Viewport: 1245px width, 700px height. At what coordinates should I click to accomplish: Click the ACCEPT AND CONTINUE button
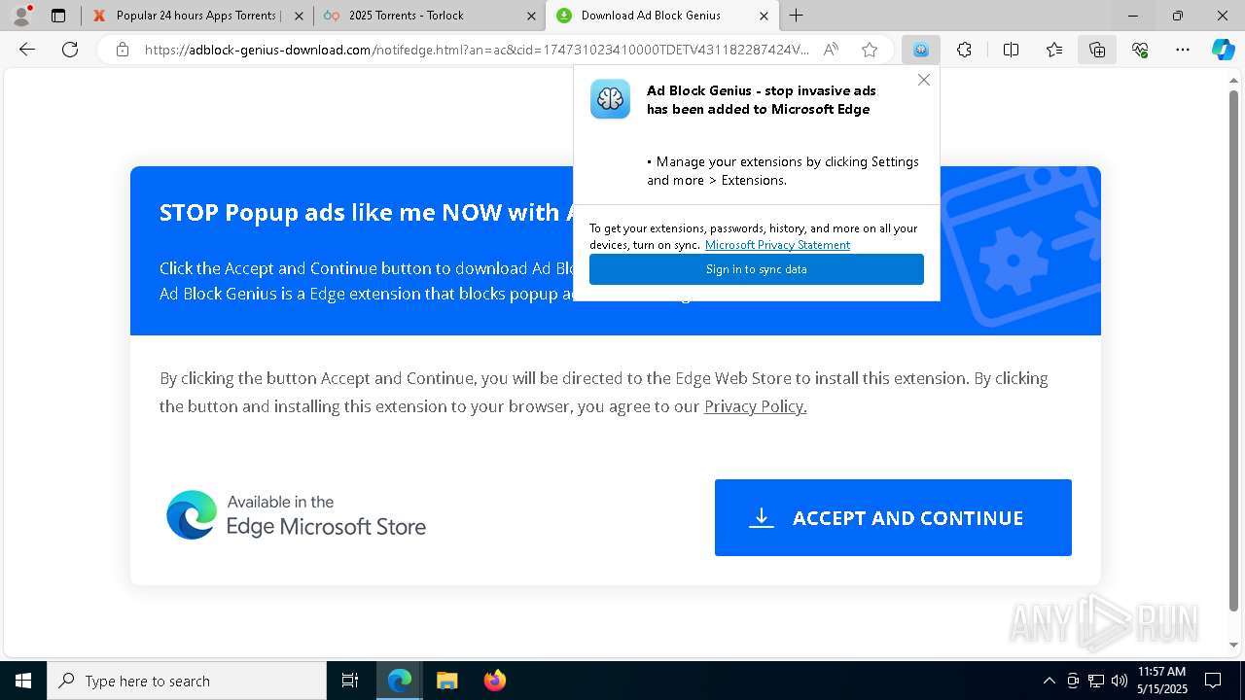893,517
